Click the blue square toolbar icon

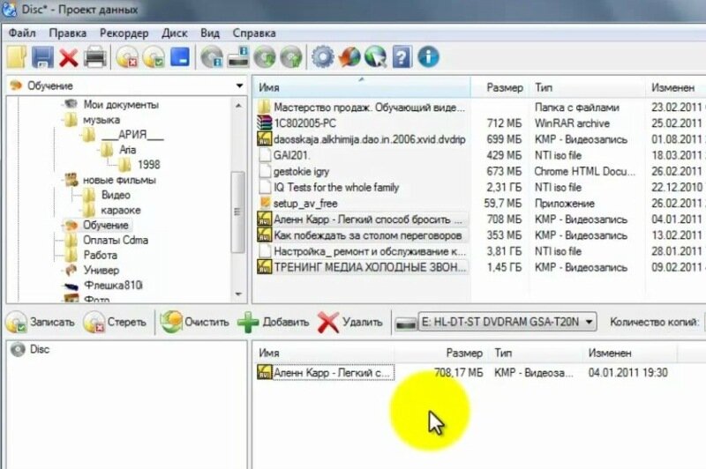click(180, 57)
